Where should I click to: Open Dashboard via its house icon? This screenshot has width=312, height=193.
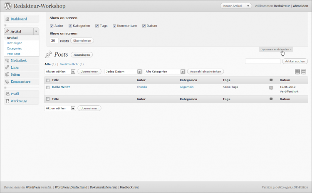(7, 19)
